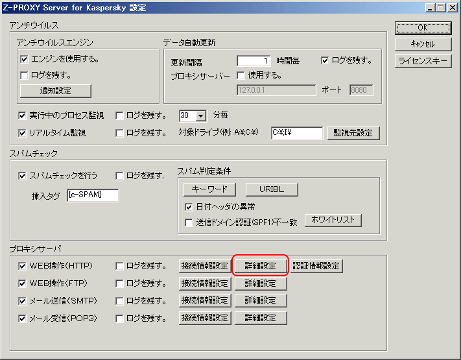This screenshot has height=360, width=461.
Task: Open the 監視先設定 button
Action: pos(353,133)
